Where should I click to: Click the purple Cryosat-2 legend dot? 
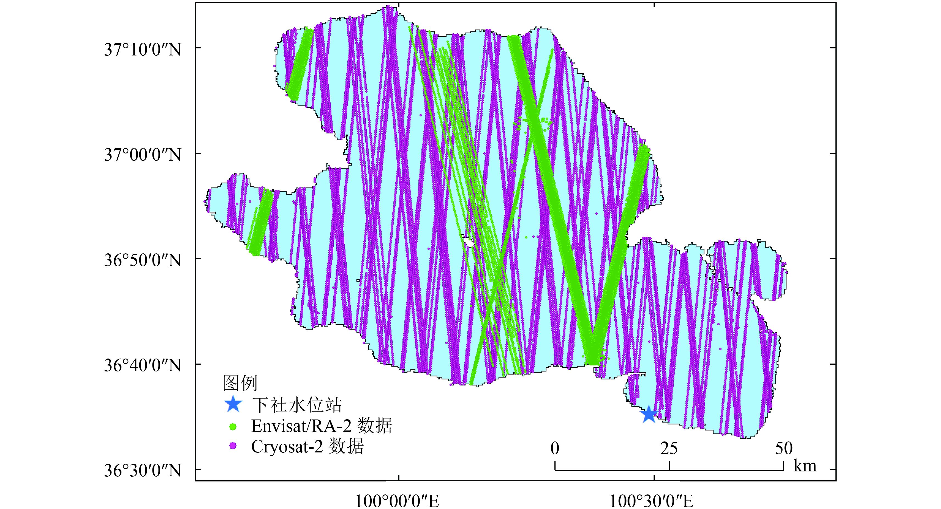tap(232, 446)
